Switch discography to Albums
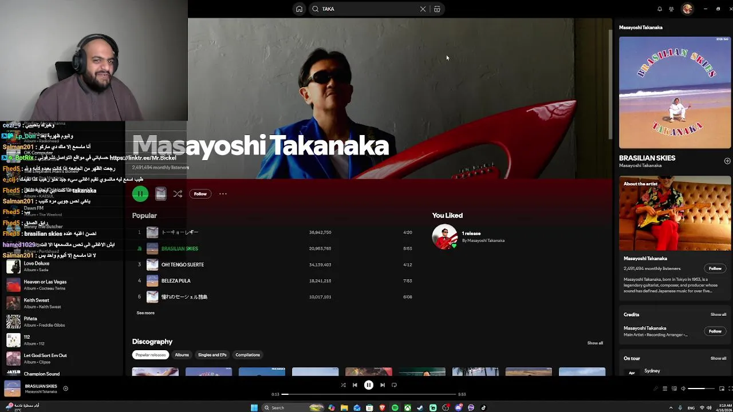 [182, 355]
